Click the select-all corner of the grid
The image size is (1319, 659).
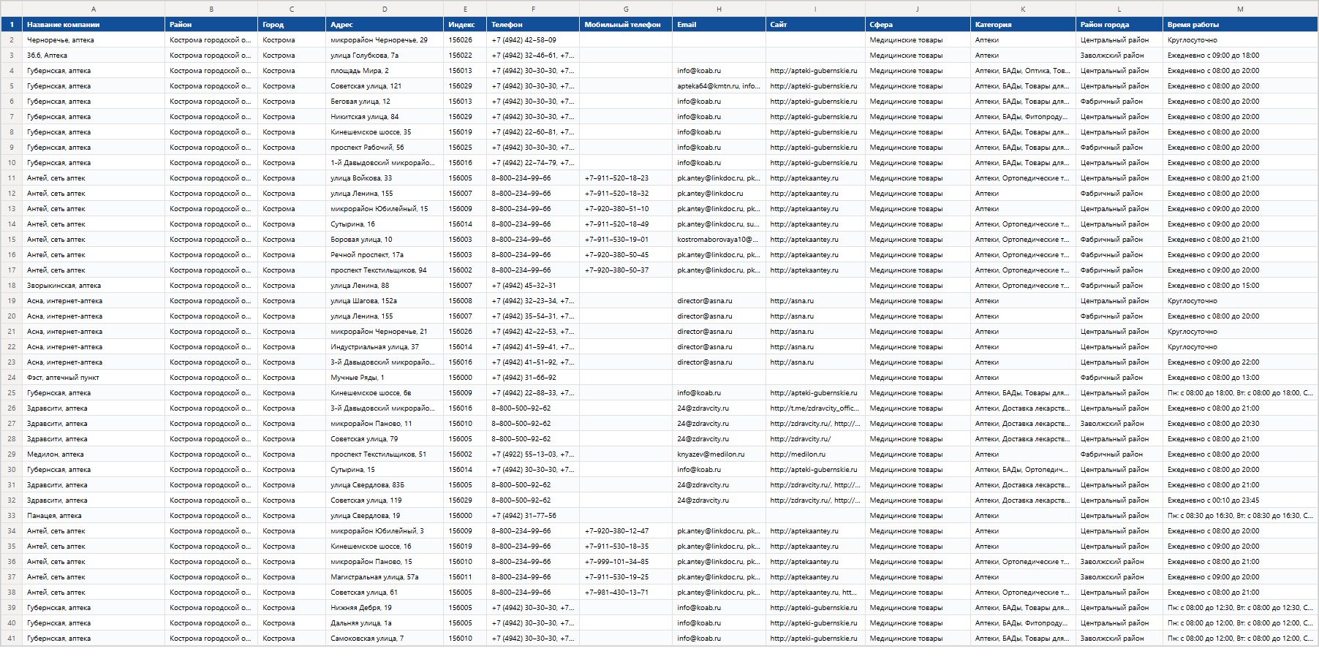coord(12,9)
